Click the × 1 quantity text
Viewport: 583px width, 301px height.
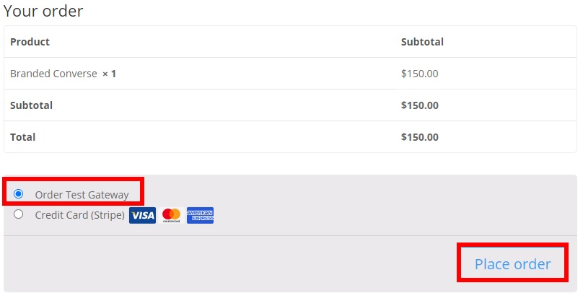tap(109, 74)
